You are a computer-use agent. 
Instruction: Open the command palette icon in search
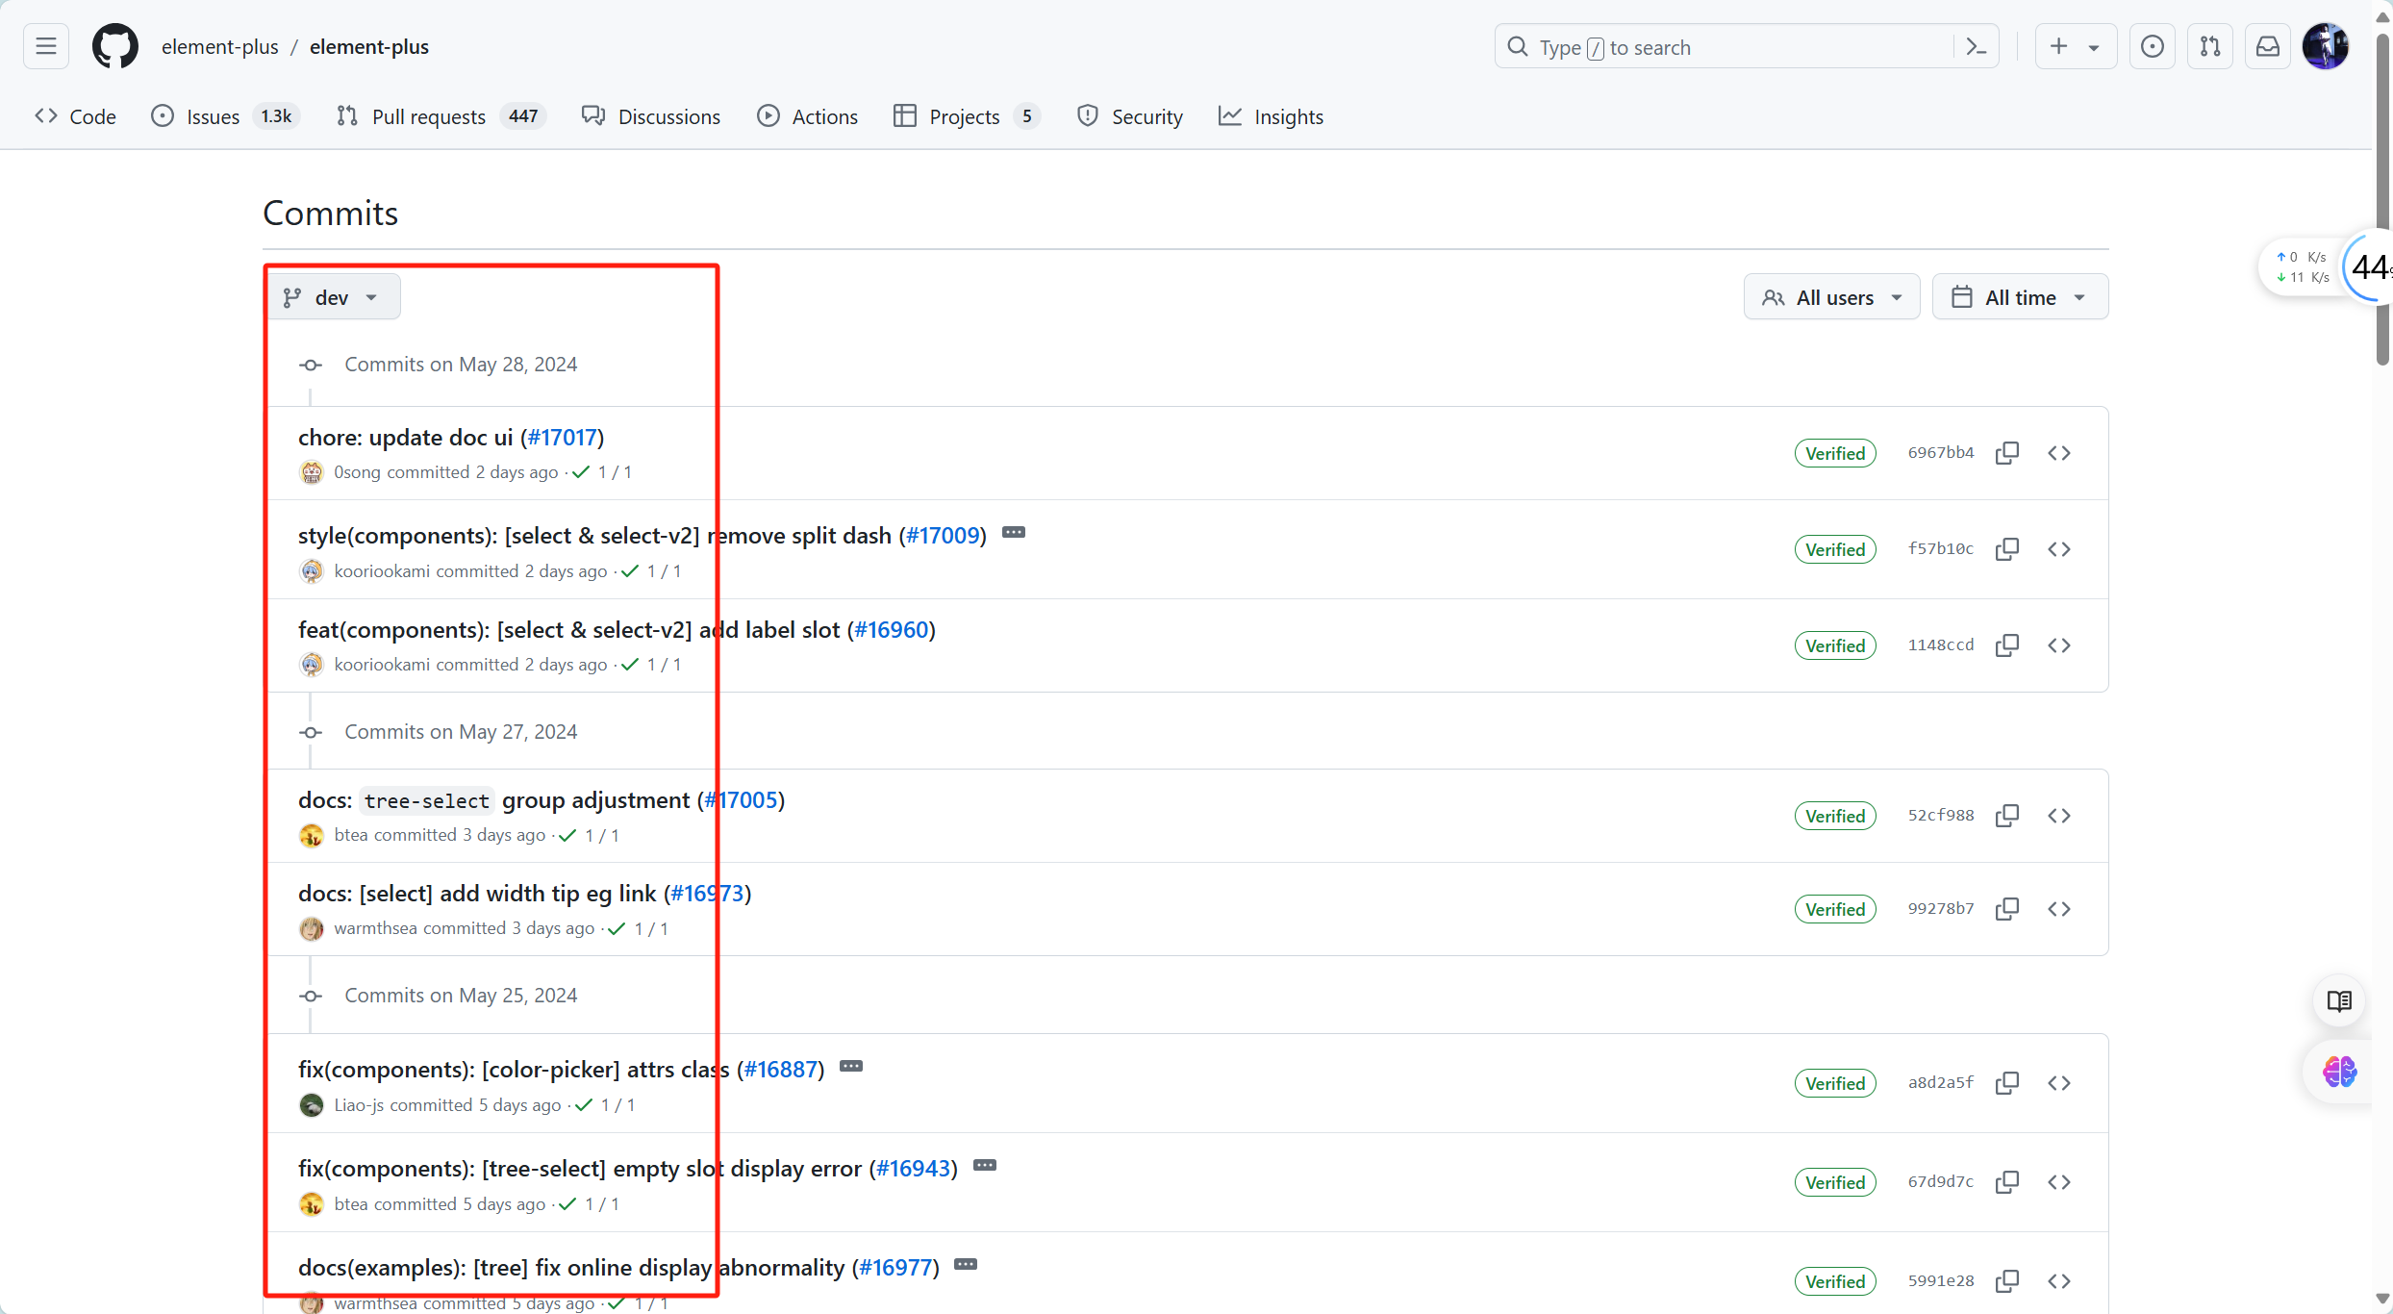1976,47
